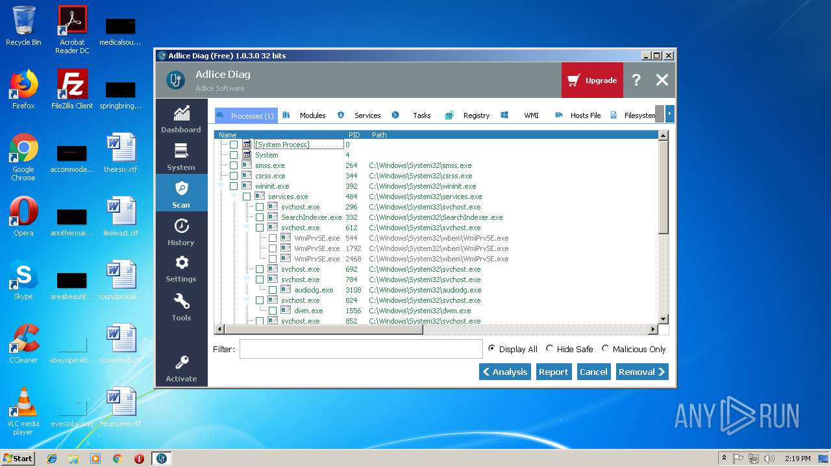The image size is (831, 467).
Task: Open Recycle Bin on desktop
Action: 23,26
